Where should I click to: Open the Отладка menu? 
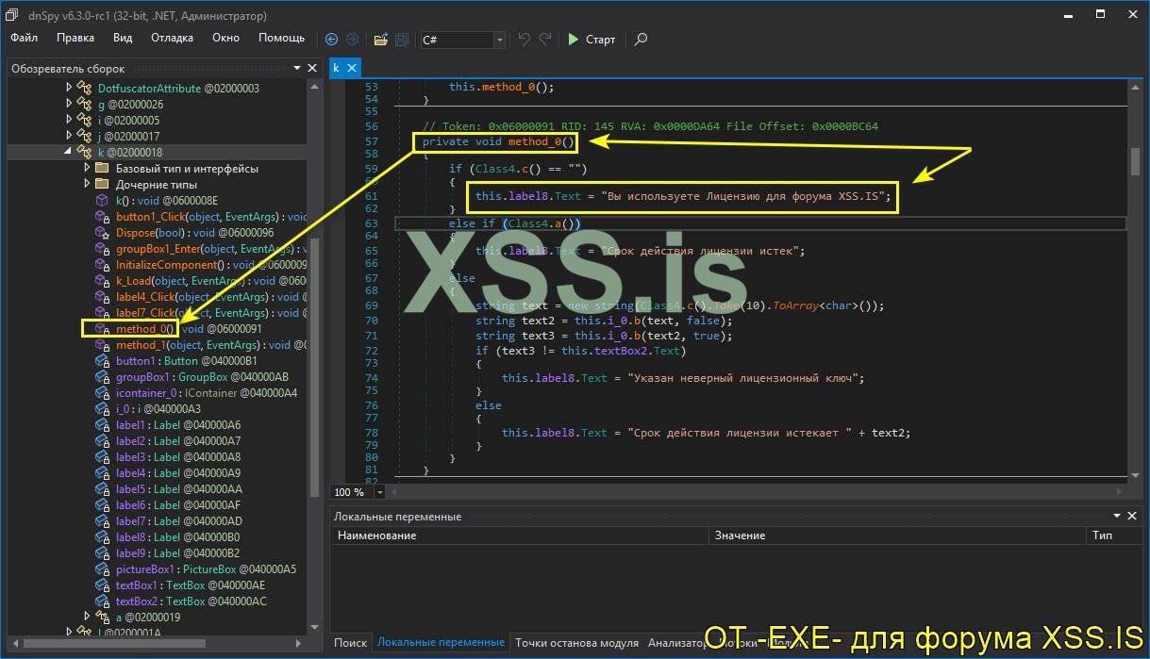click(x=172, y=38)
